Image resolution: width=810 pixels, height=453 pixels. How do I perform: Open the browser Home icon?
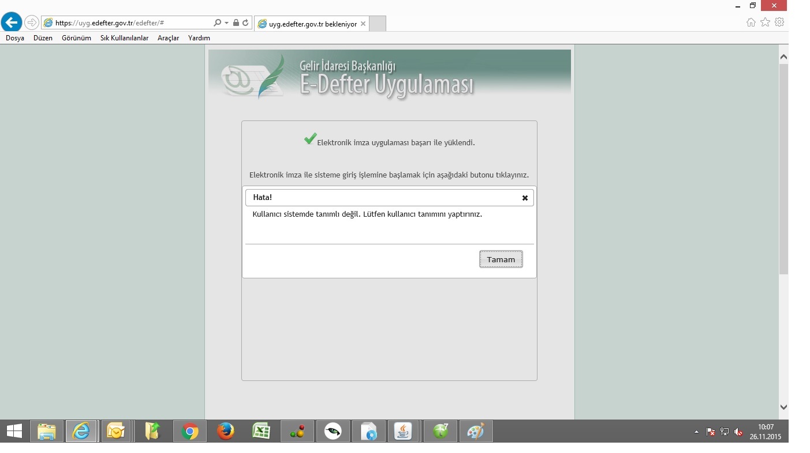tap(751, 22)
